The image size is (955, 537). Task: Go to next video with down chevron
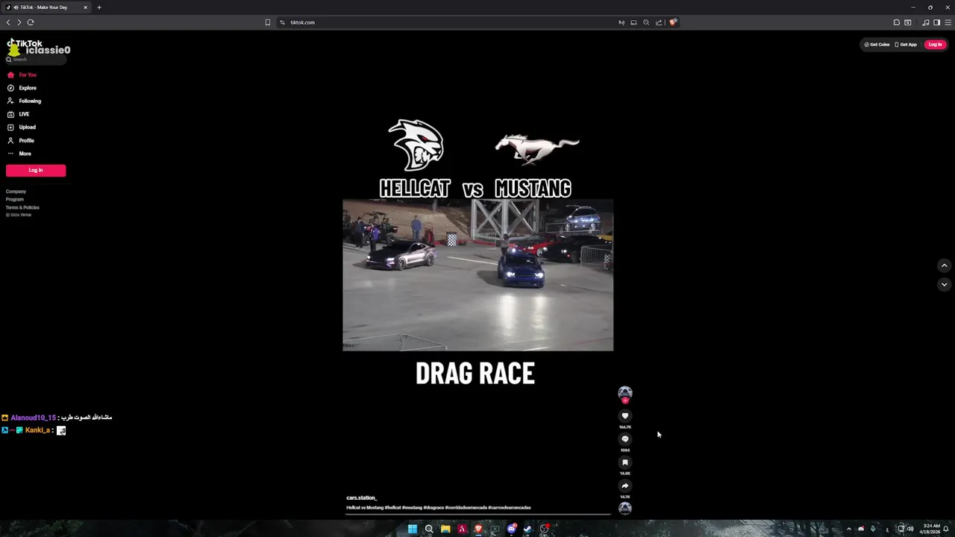944,284
